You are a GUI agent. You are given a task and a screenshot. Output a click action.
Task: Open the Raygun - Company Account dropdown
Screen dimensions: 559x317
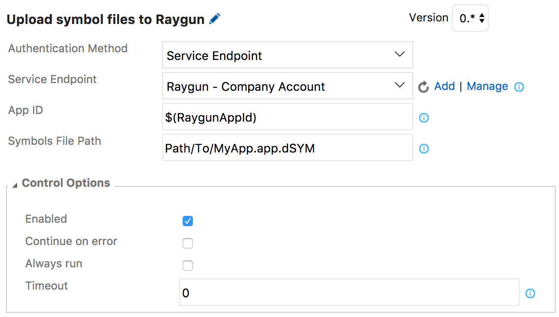pyautogui.click(x=287, y=86)
